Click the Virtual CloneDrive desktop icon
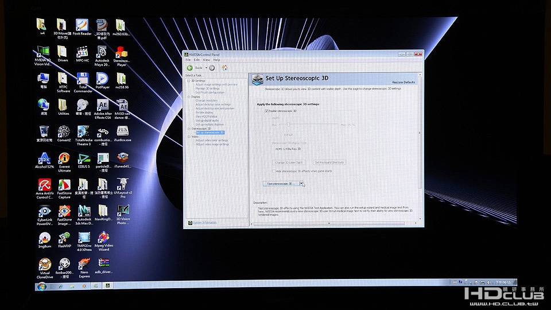This screenshot has height=310, width=551. pyautogui.click(x=45, y=268)
